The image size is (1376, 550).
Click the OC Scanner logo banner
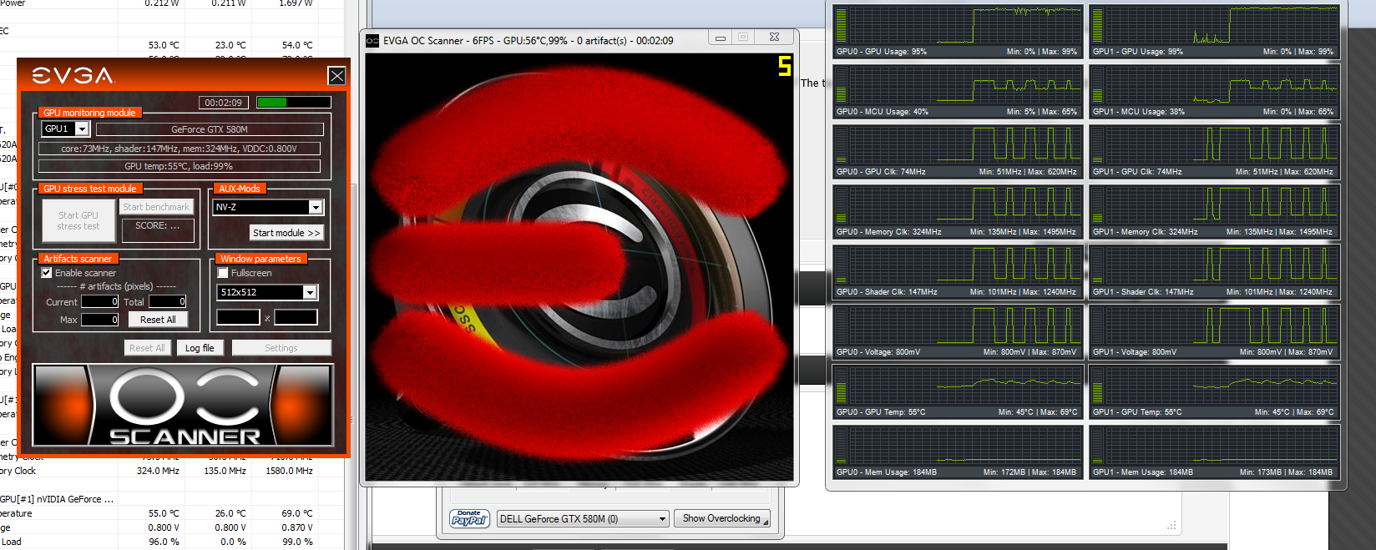click(x=183, y=405)
